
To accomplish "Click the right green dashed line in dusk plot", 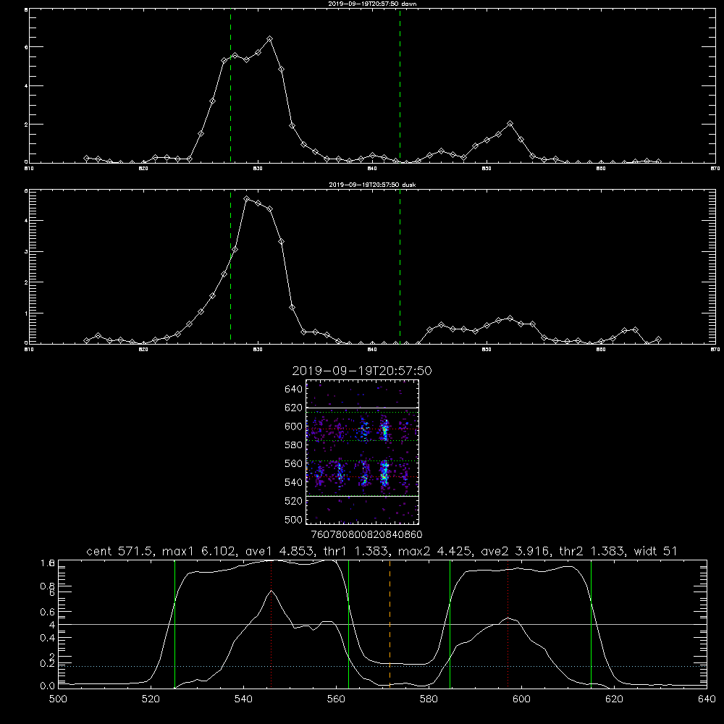I will pos(400,267).
